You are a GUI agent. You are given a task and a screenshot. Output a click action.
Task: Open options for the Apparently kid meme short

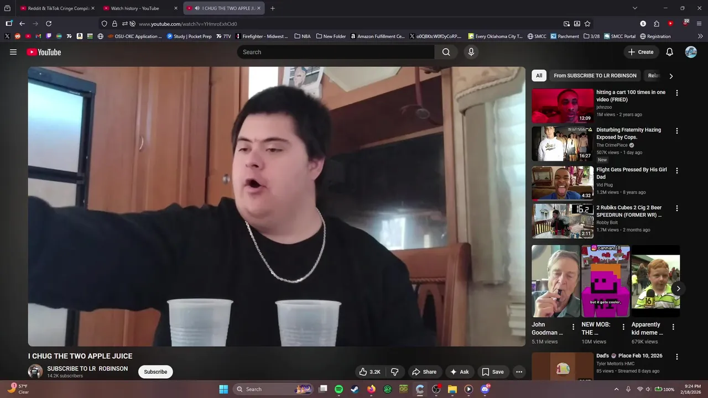click(673, 327)
